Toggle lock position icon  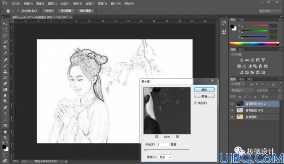(x=250, y=97)
